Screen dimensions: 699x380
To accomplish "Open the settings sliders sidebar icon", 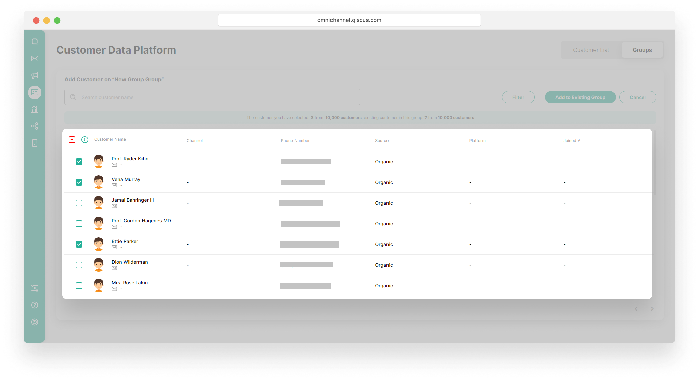I will click(x=35, y=288).
